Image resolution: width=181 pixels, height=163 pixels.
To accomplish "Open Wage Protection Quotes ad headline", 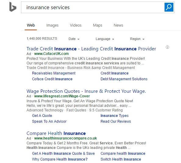I will [x=86, y=91].
